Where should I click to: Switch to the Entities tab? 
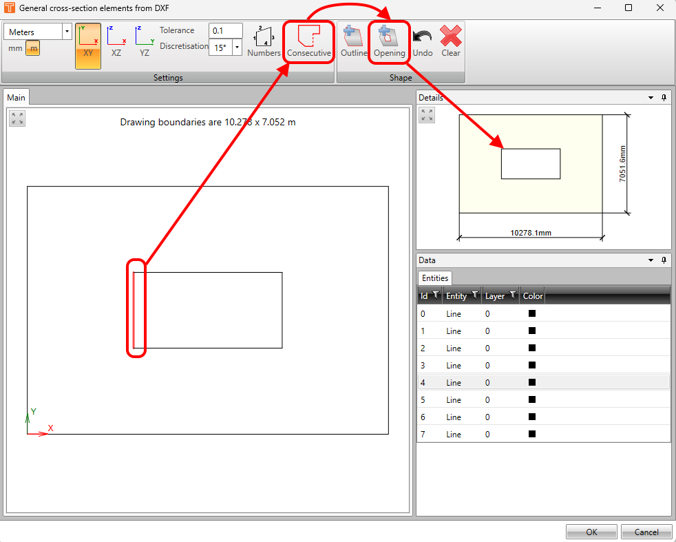pos(434,278)
